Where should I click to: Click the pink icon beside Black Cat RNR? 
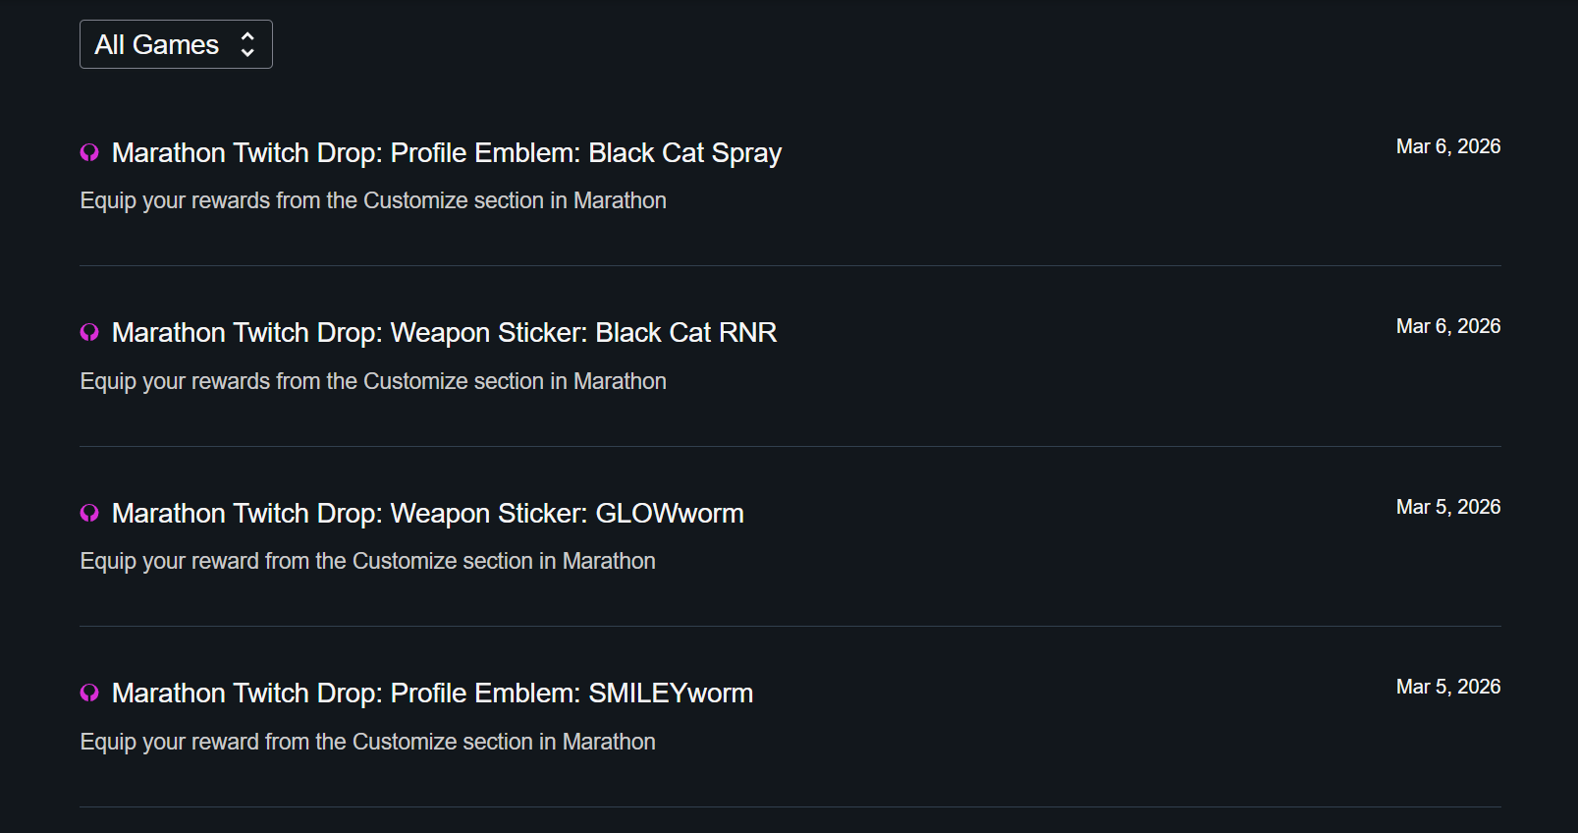pyautogui.click(x=89, y=333)
